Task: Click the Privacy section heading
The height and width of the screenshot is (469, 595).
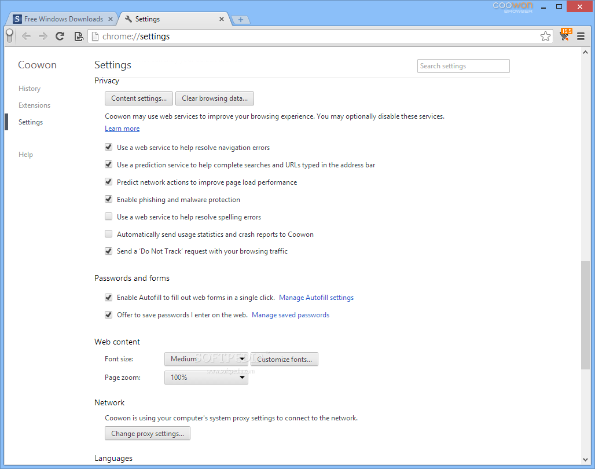Action: [106, 81]
